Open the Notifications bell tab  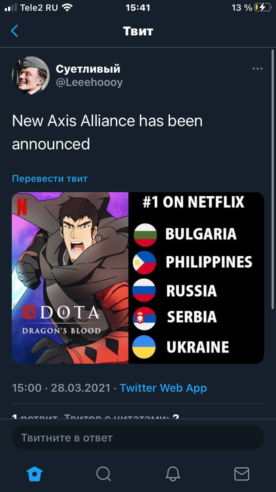pos(173,474)
